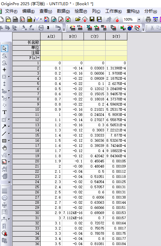Screen dimensions: 161x246
Task: Click the F(x)= cell for column D
Action: tap(116, 58)
